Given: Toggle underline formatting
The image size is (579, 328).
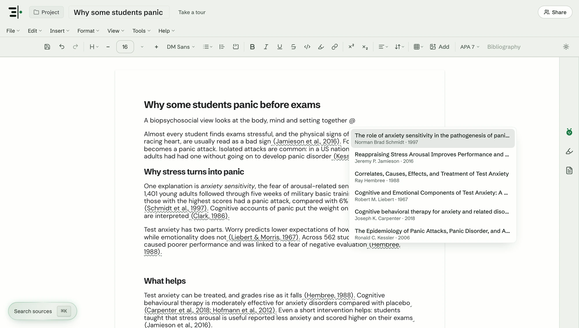Looking at the screenshot, I should (x=280, y=47).
